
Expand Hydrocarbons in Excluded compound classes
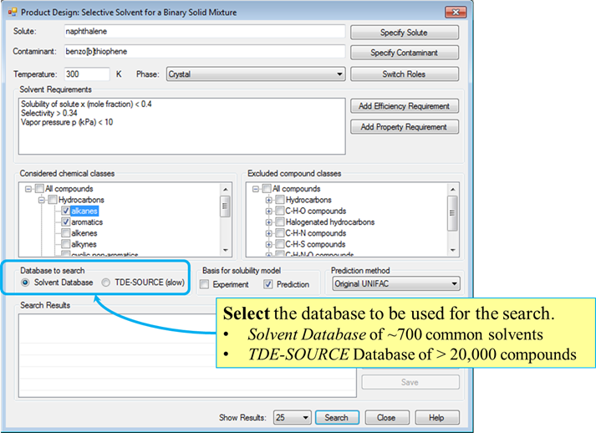click(x=268, y=200)
